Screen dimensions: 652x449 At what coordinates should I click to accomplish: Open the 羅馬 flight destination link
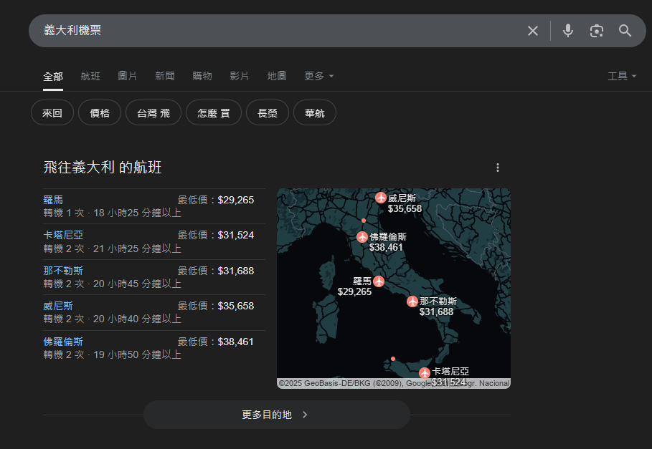(53, 200)
